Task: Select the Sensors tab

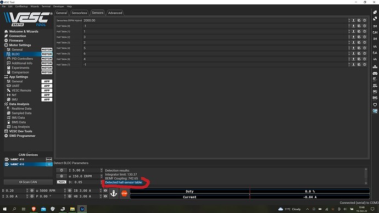Action: 98,13
